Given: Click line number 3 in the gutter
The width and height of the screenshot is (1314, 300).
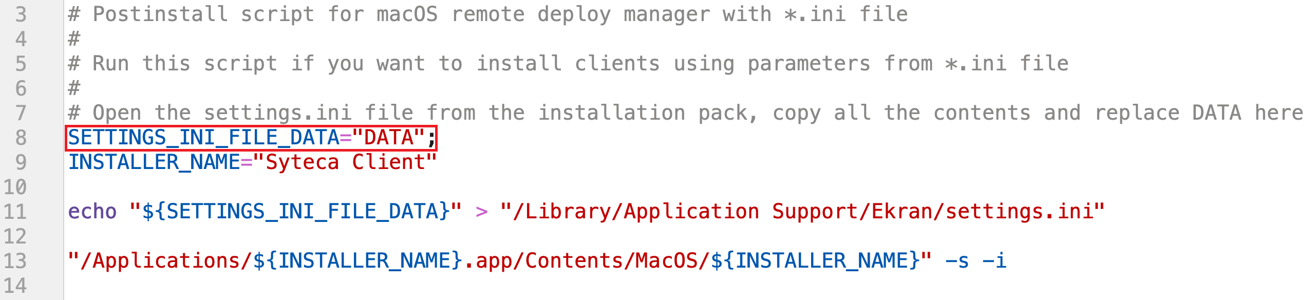Looking at the screenshot, I should (21, 14).
